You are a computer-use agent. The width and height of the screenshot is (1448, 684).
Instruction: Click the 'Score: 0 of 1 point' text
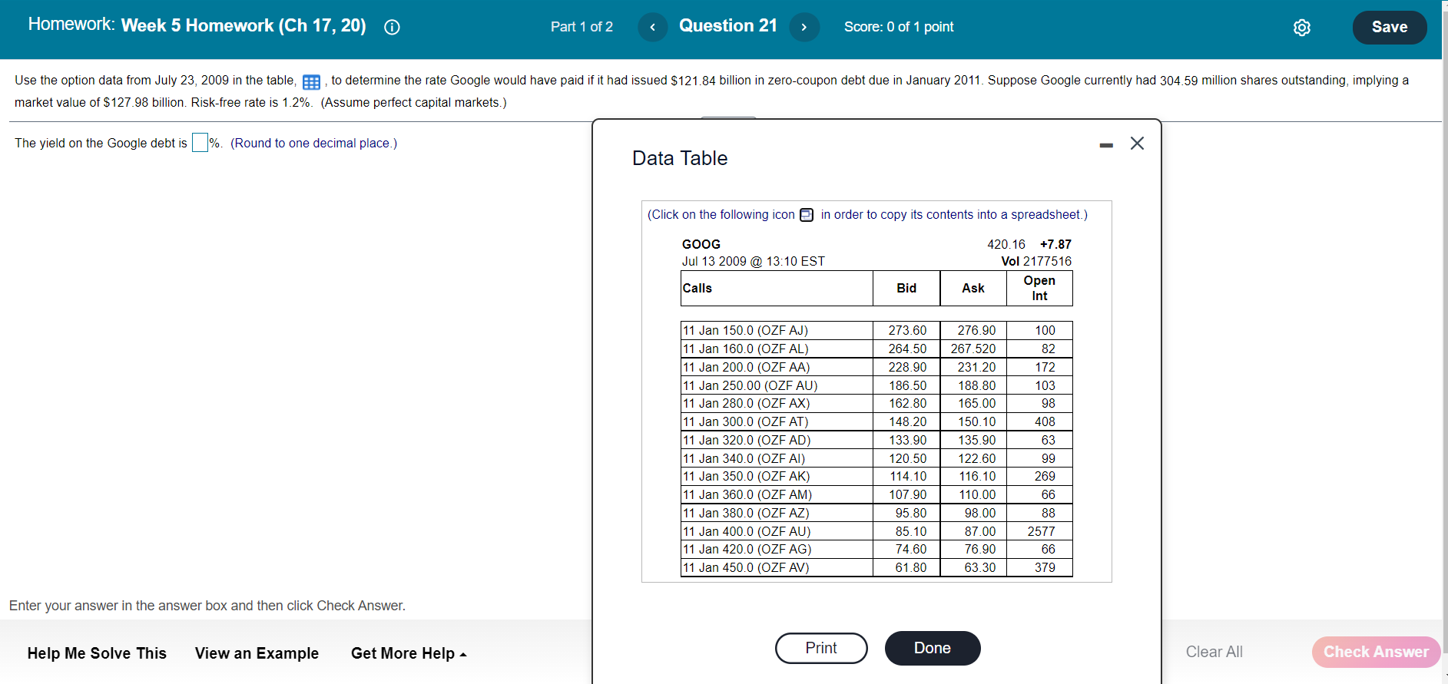[899, 28]
